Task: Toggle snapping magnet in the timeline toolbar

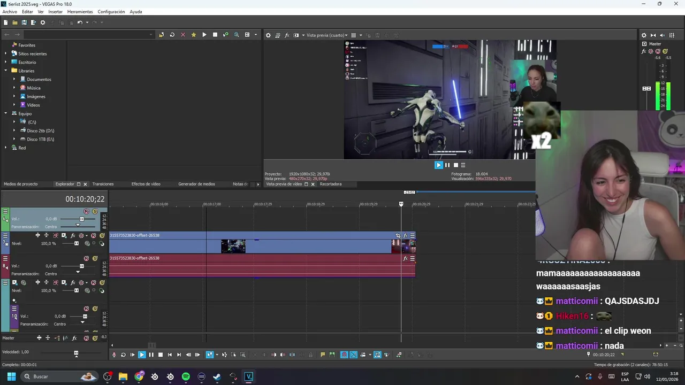Action: (x=344, y=355)
